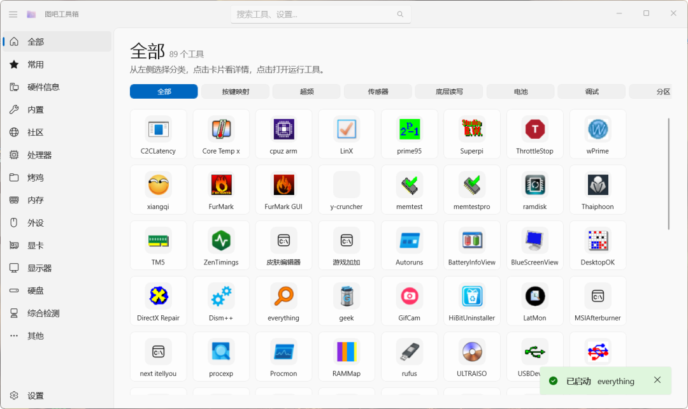
Task: Open 处理器 sidebar category
Action: (x=57, y=155)
